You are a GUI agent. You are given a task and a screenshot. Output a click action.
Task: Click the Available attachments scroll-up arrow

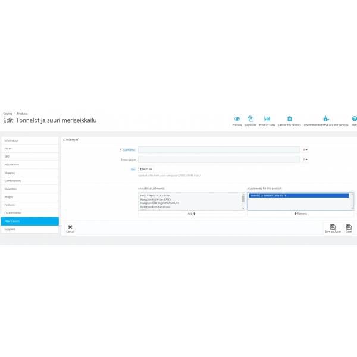click(x=243, y=194)
